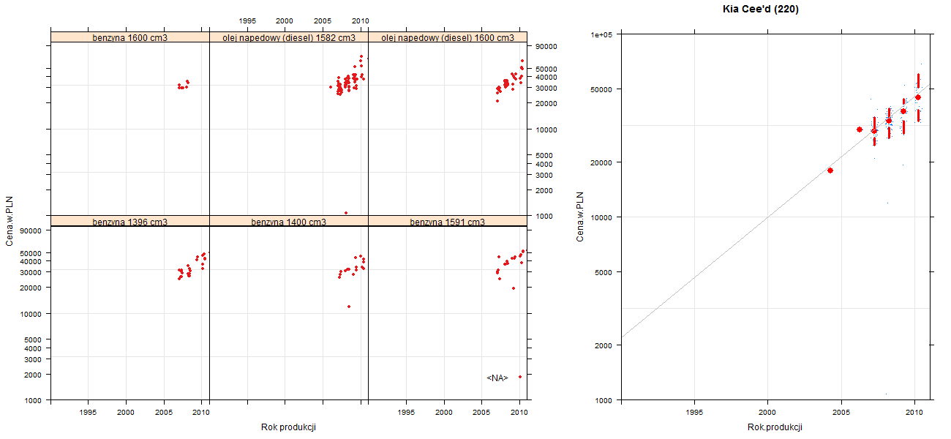The width and height of the screenshot is (951, 439).
Task: Click the "Cena w PLN" label of the lattice chart
Action: pyautogui.click(x=10, y=220)
